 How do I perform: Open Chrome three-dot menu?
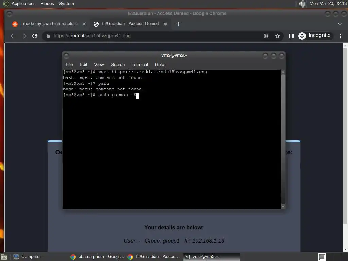coord(340,36)
